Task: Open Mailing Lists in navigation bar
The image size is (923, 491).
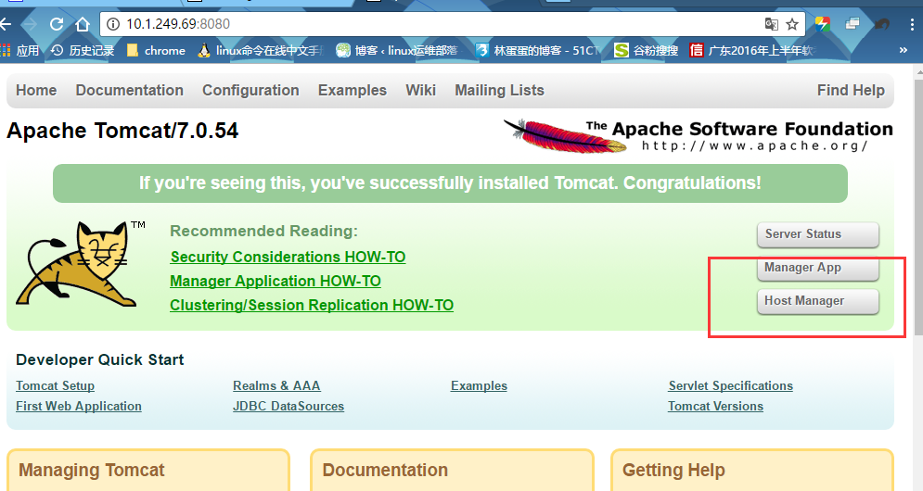Action: (499, 90)
